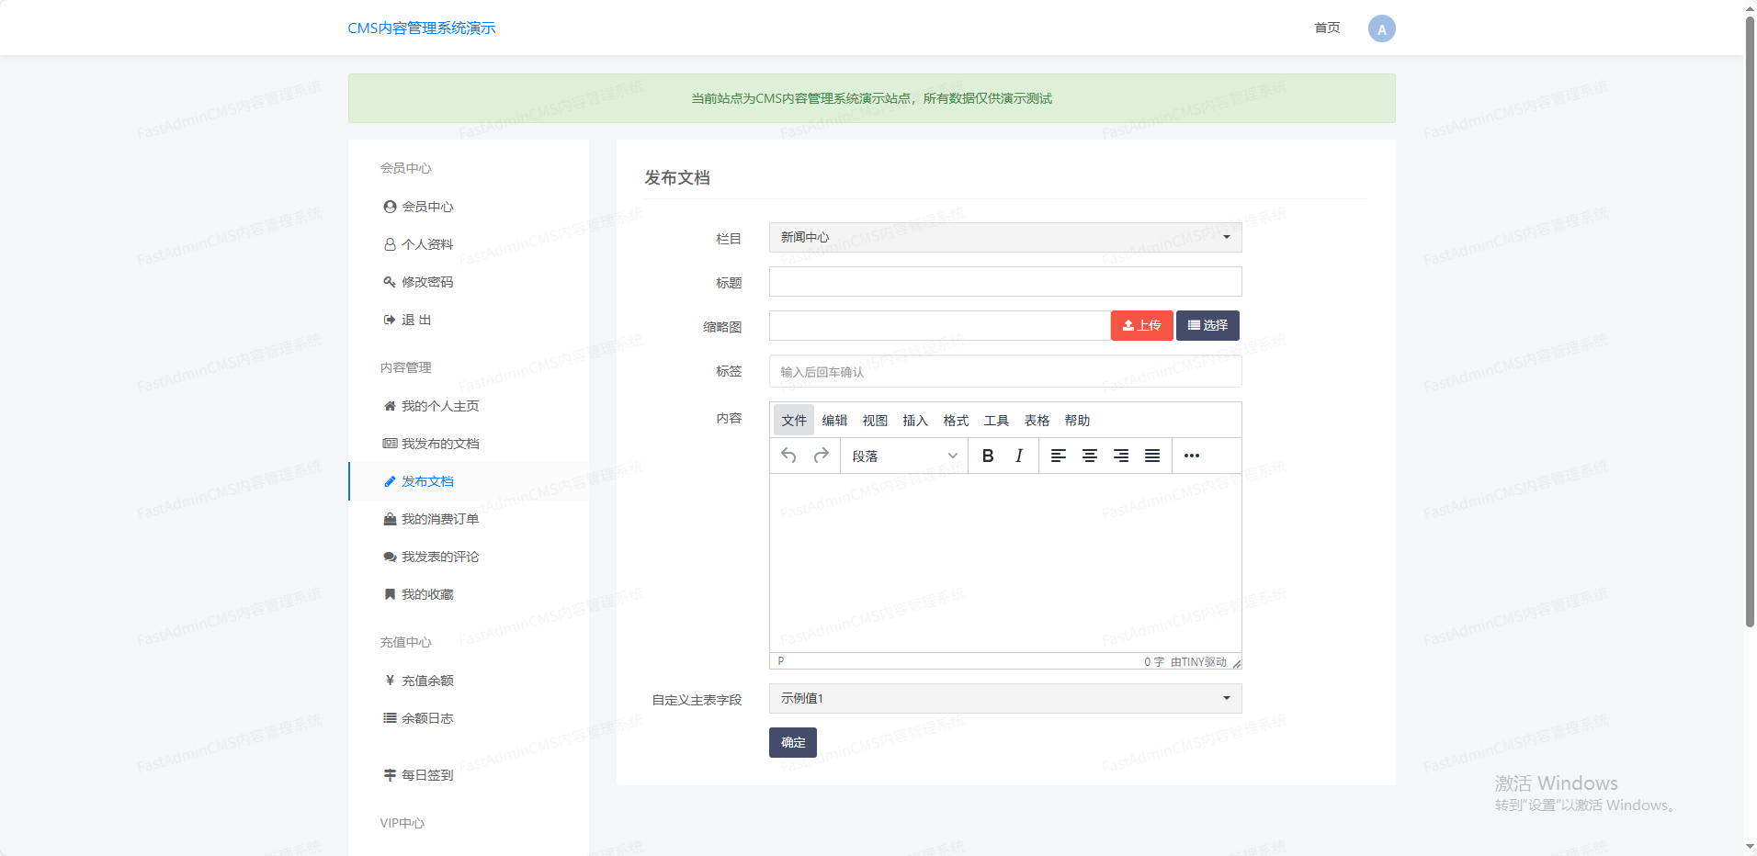Viewport: 1757px width, 856px height.
Task: Click the red 上传 upload button
Action: point(1141,325)
